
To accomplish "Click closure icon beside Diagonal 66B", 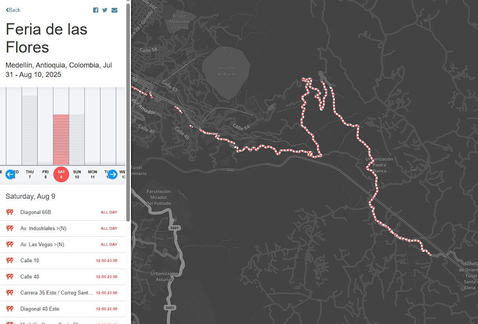I will point(10,212).
